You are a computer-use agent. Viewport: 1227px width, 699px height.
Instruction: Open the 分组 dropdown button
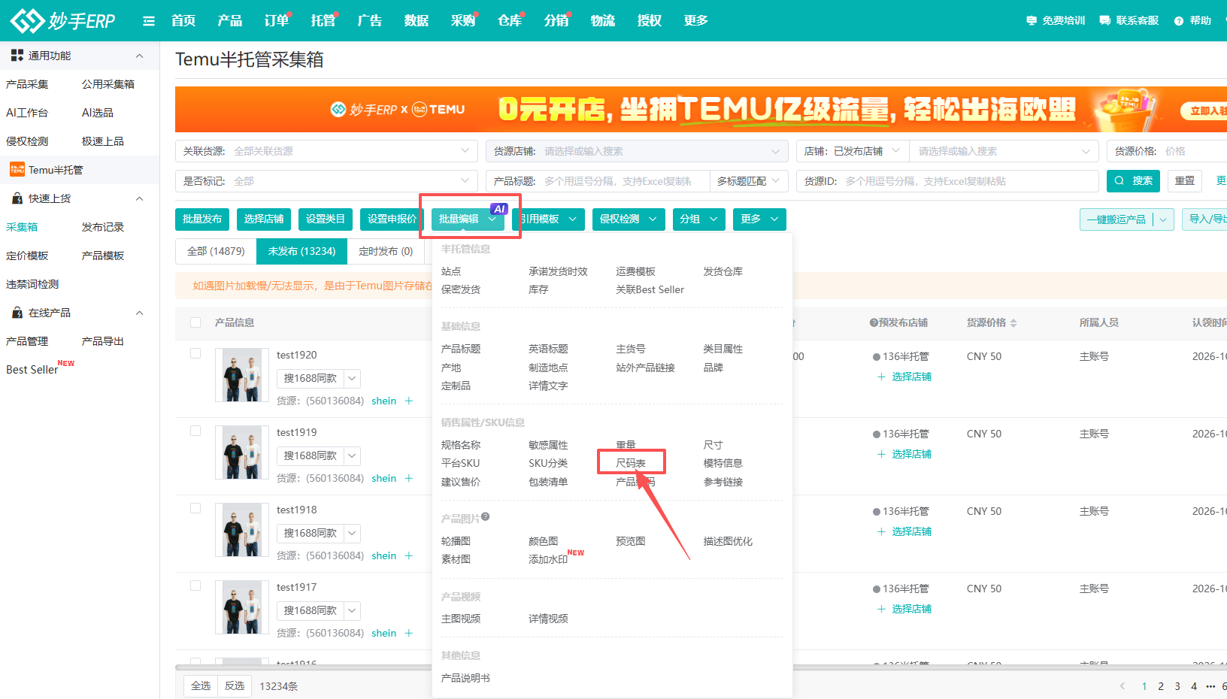pyautogui.click(x=698, y=219)
